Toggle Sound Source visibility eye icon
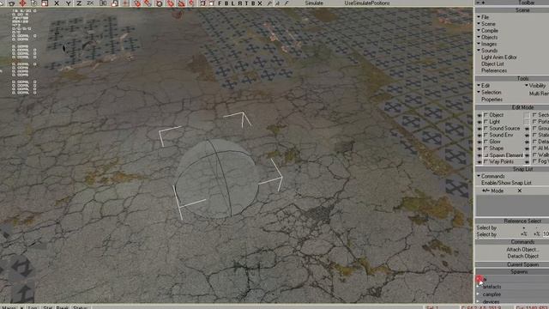This screenshot has width=549, height=309. [x=480, y=129]
